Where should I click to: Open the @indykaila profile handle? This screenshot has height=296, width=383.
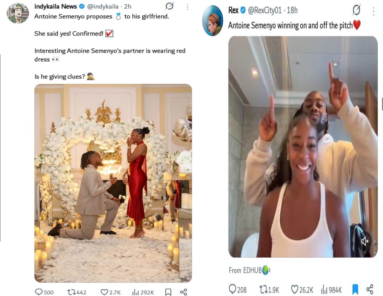[103, 6]
